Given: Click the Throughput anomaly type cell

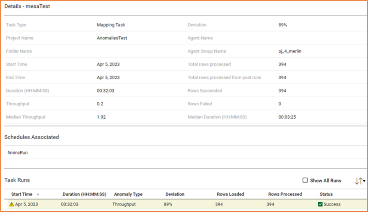Looking at the screenshot, I should (x=124, y=204).
